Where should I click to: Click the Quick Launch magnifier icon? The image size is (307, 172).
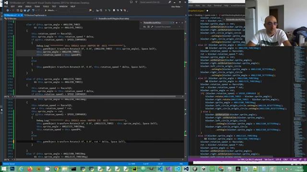coord(170,2)
